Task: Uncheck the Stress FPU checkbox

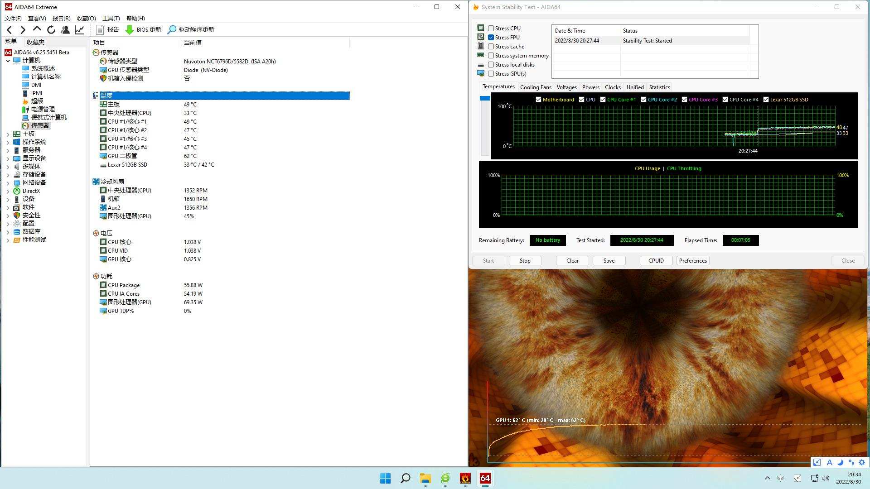Action: 491,37
